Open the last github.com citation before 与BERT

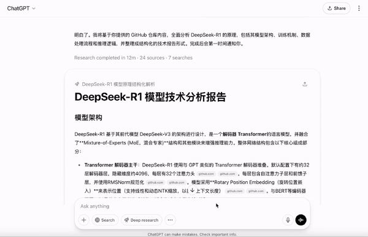click(256, 191)
